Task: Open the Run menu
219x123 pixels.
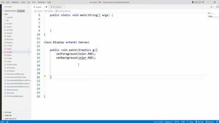Action: click(x=34, y=2)
